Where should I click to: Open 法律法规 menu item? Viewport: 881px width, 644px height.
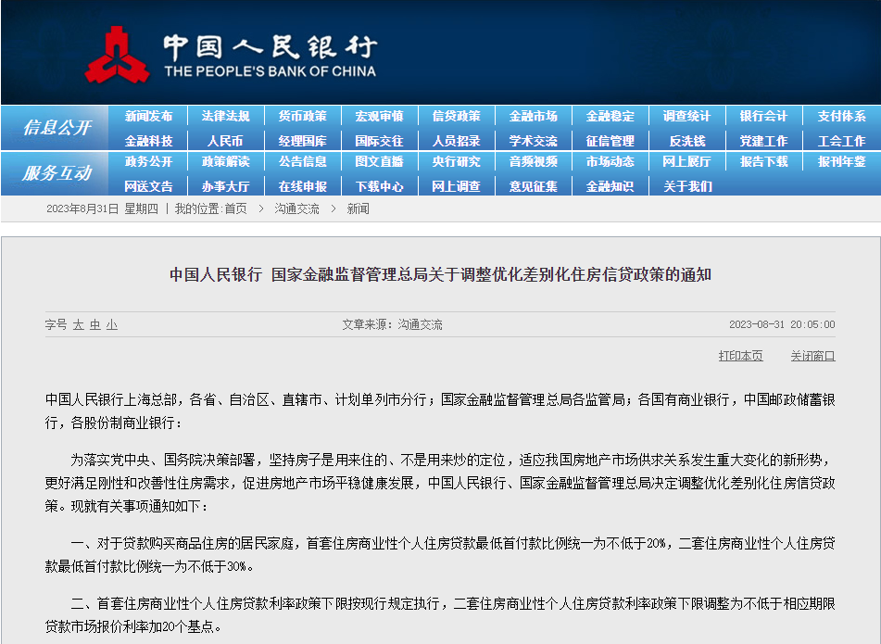[225, 117]
